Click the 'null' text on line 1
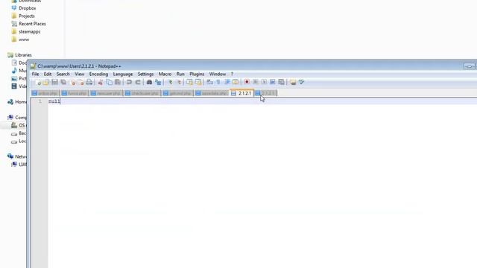The image size is (477, 268). tap(54, 101)
